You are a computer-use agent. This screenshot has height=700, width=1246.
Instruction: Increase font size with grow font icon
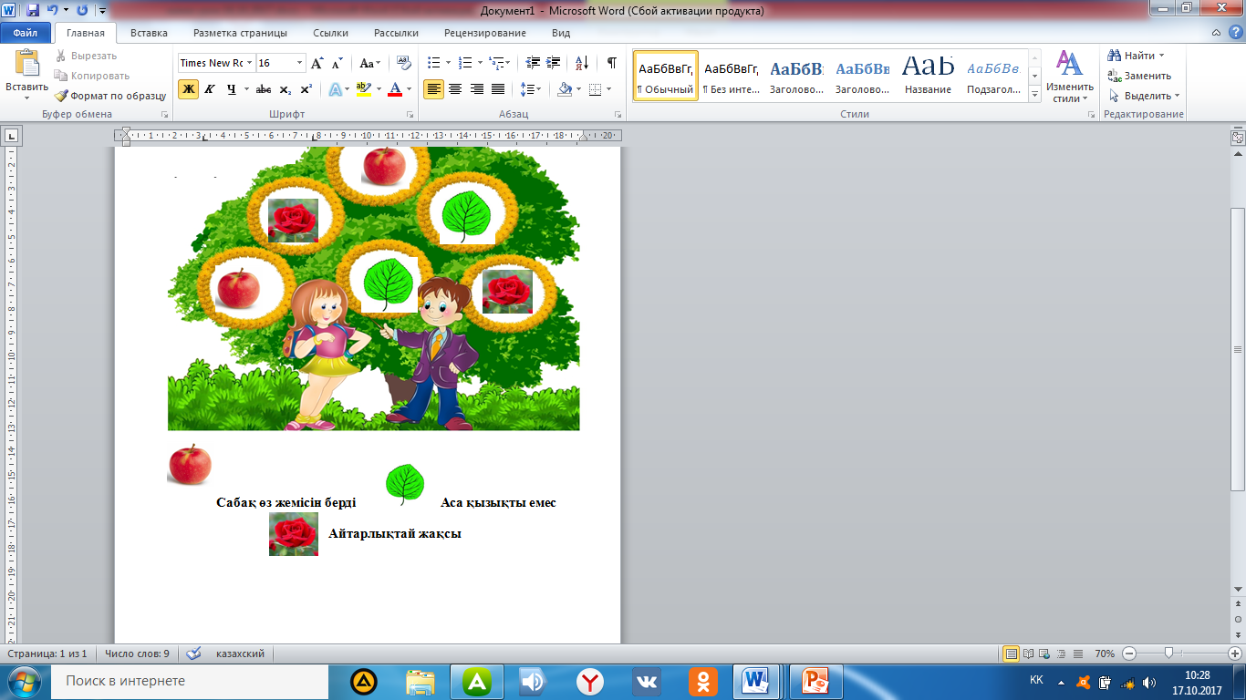pos(317,63)
